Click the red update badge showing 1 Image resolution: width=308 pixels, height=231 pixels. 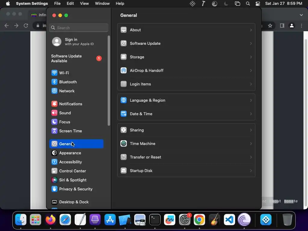pos(99,58)
